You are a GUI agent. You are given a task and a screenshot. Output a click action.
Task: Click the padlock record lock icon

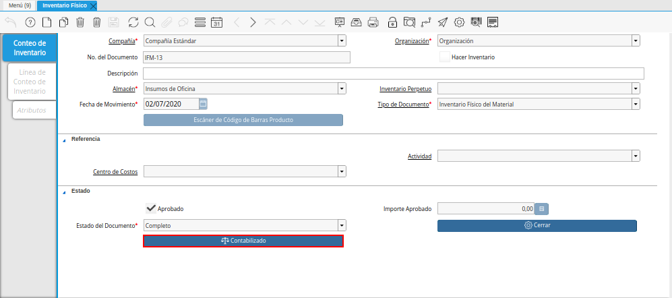[x=392, y=22]
